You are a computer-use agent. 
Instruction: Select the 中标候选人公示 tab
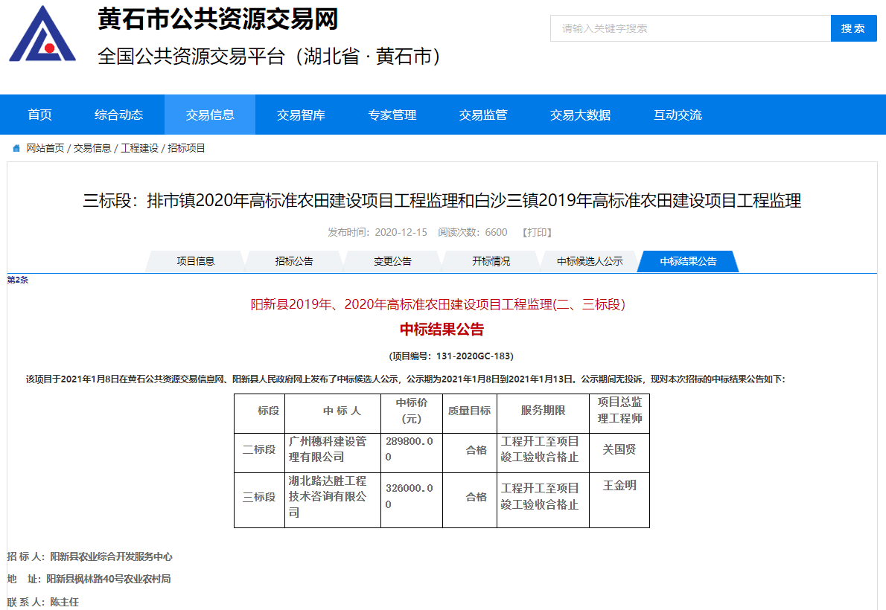(x=590, y=261)
